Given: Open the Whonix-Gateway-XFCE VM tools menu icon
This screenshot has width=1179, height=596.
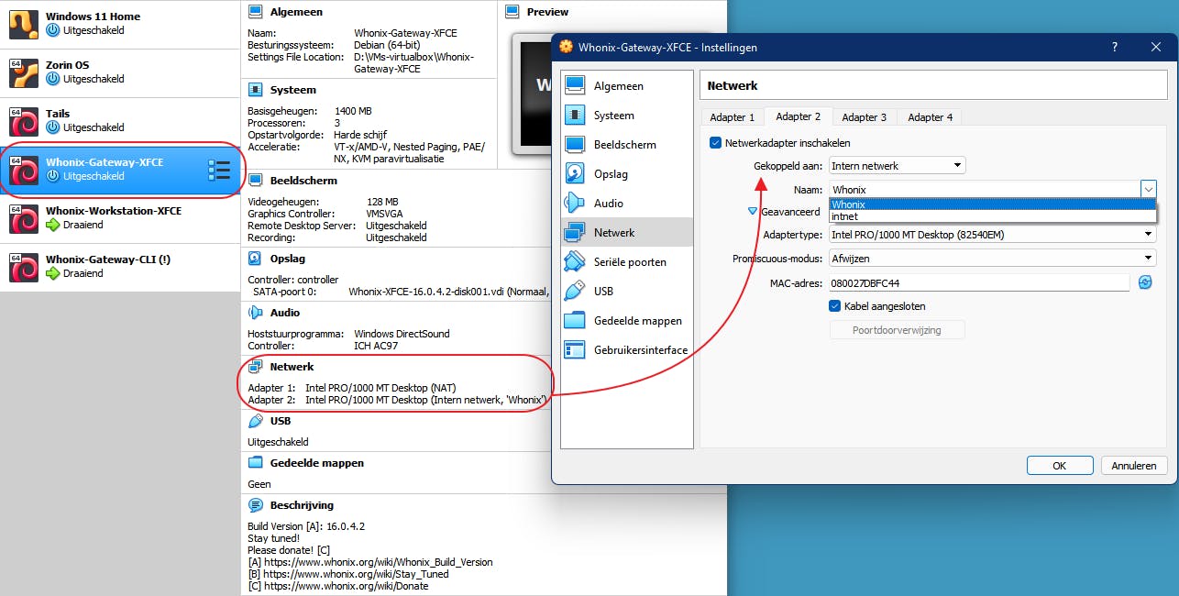Looking at the screenshot, I should tap(219, 171).
